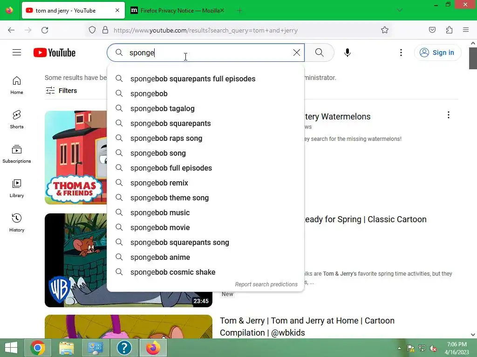The width and height of the screenshot is (477, 357).
Task: Expand the list all tabs dropdown
Action: (x=400, y=10)
